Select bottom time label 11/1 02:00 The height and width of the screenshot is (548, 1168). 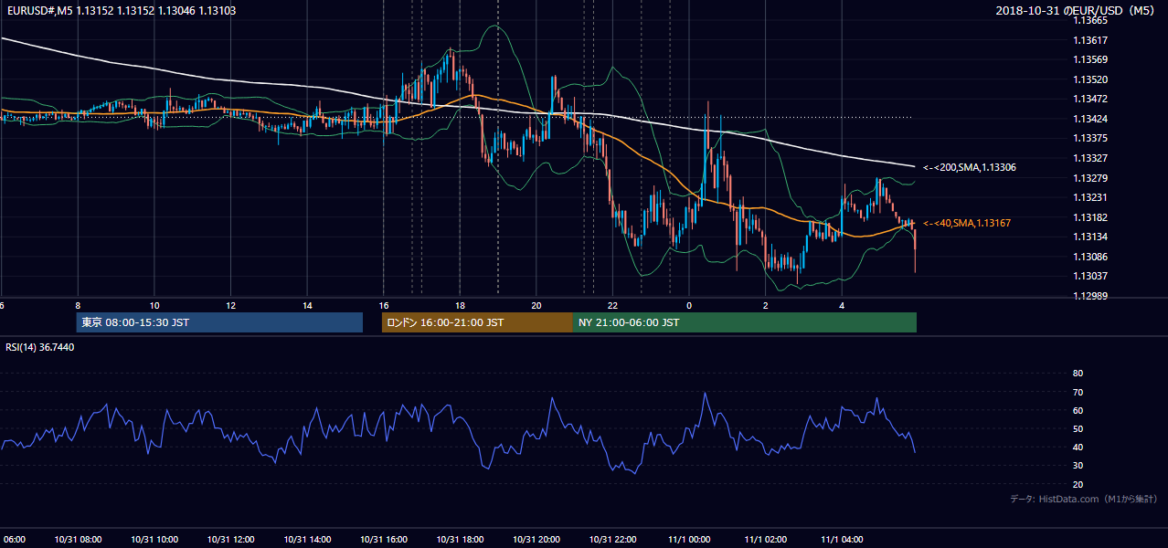point(767,539)
